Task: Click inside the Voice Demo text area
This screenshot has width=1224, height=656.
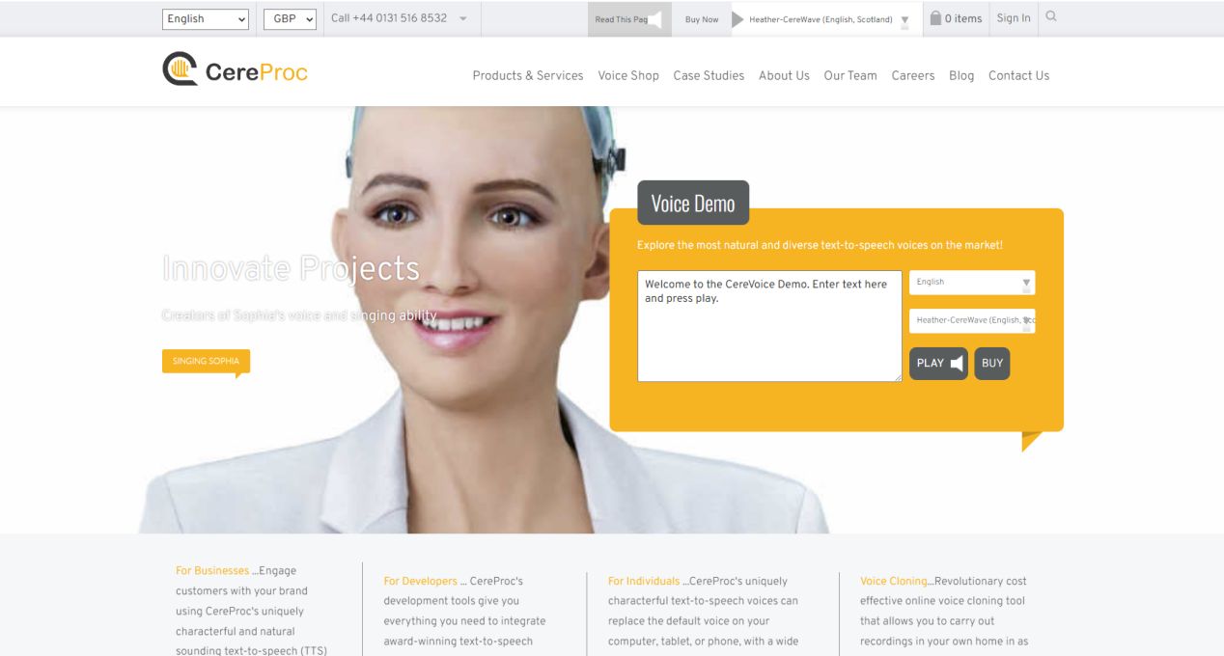Action: pyautogui.click(x=769, y=326)
